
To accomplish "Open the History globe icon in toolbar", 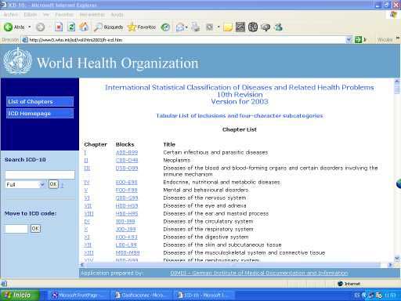I will [165, 27].
